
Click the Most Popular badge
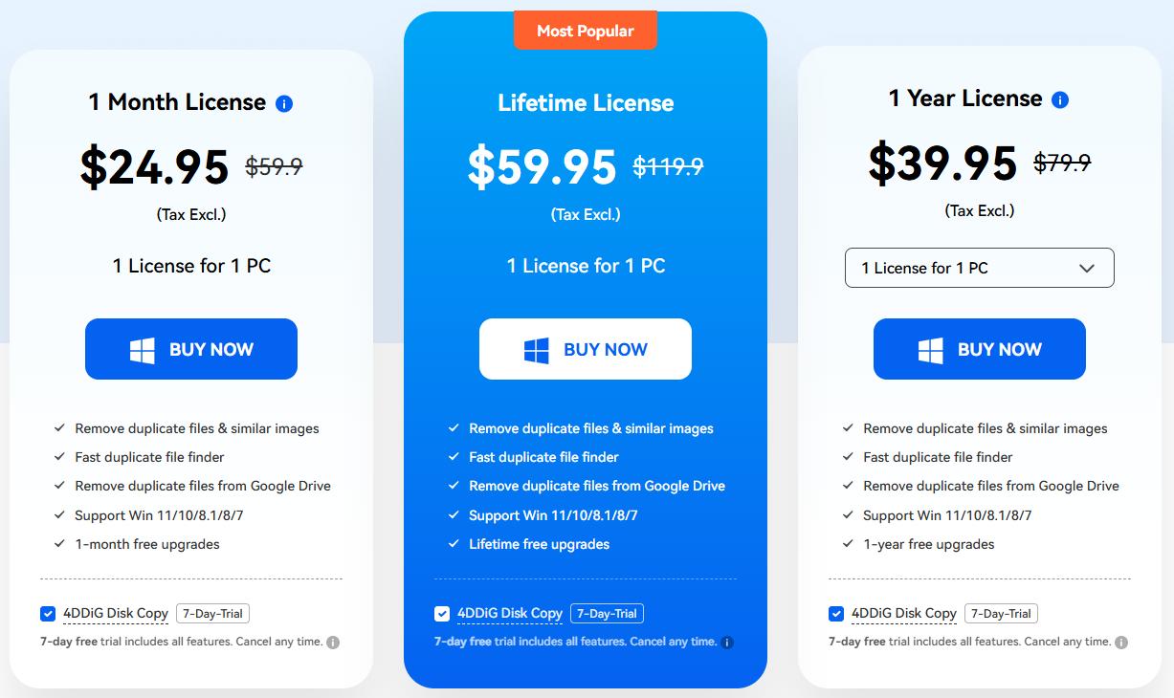[585, 30]
